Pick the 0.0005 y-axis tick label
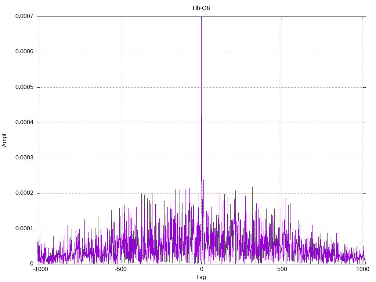 pyautogui.click(x=24, y=87)
